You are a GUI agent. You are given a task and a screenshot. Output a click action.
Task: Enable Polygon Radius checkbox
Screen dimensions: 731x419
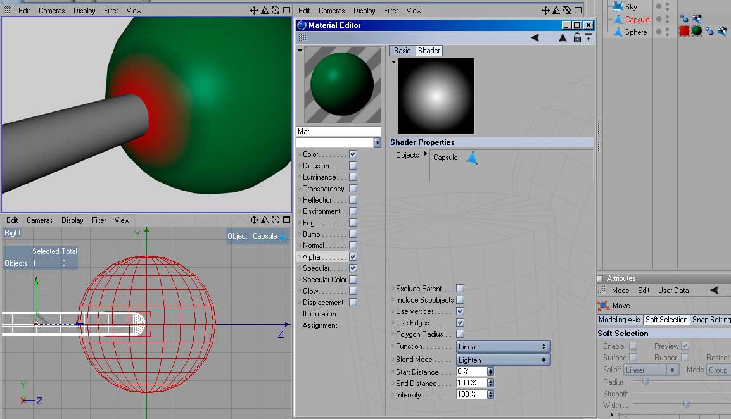click(x=460, y=334)
